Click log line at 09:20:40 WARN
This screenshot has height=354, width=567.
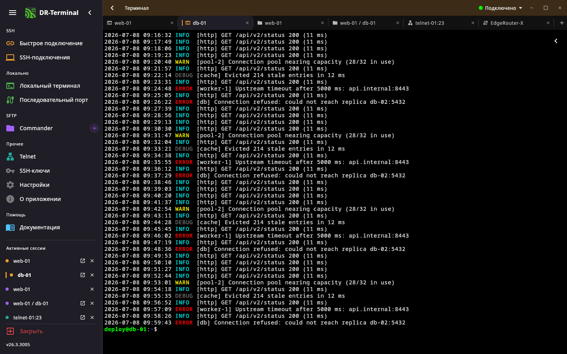point(249,62)
